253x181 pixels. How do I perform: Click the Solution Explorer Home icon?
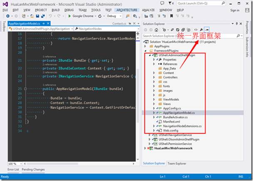point(156,30)
